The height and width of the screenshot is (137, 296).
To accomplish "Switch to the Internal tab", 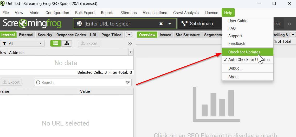I will pyautogui.click(x=8, y=35).
